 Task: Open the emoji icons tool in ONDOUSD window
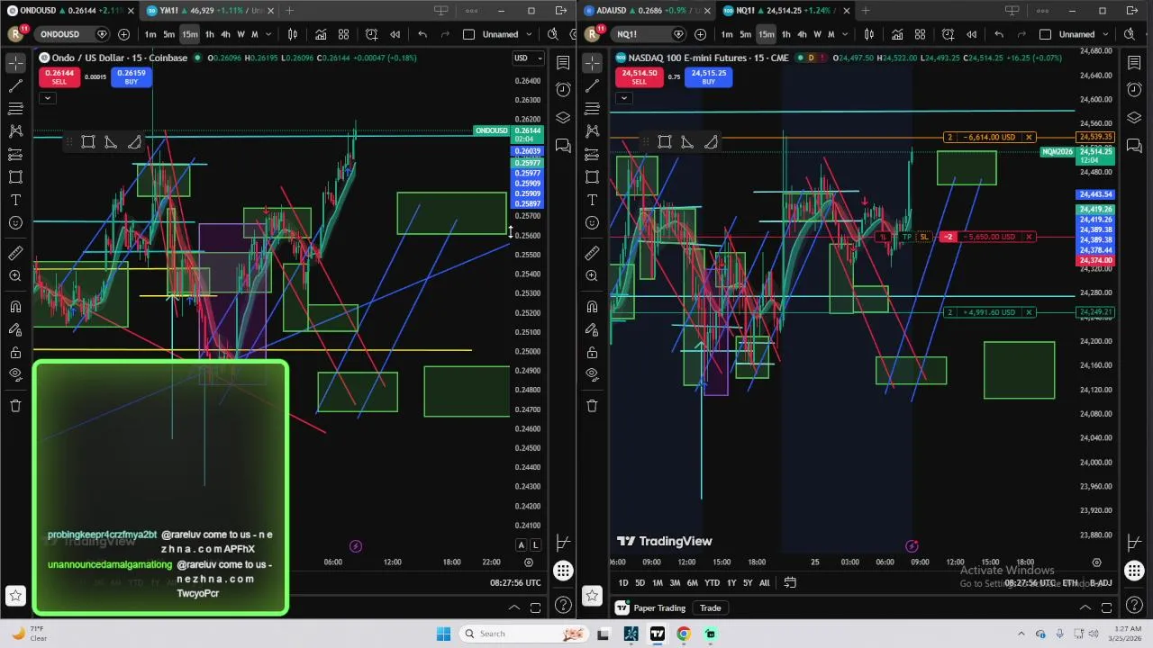[15, 222]
